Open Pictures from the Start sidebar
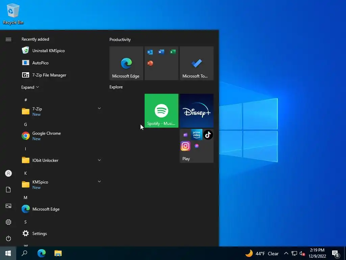Viewport: 346px width, 260px height. (8, 206)
